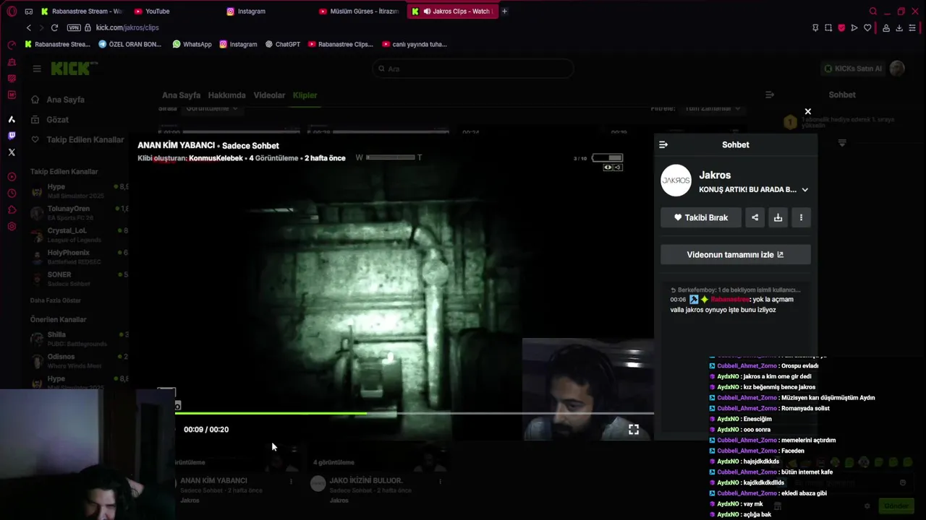Share the clip using share icon
This screenshot has width=926, height=520.
click(x=755, y=217)
